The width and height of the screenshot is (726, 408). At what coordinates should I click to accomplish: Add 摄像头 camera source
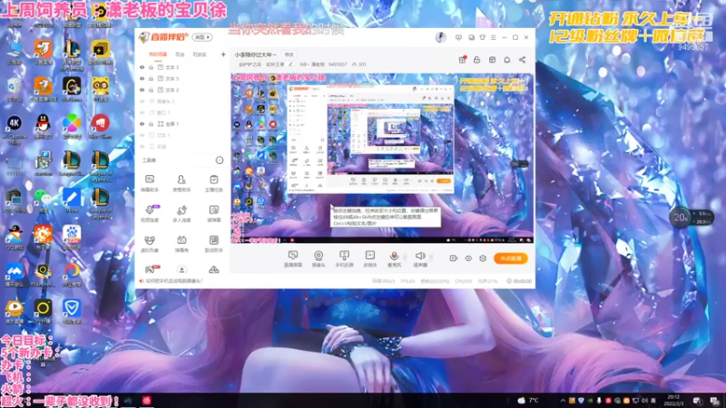coord(319,258)
